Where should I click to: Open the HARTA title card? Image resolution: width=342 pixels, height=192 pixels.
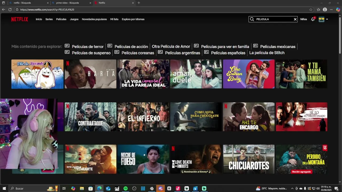(91, 74)
